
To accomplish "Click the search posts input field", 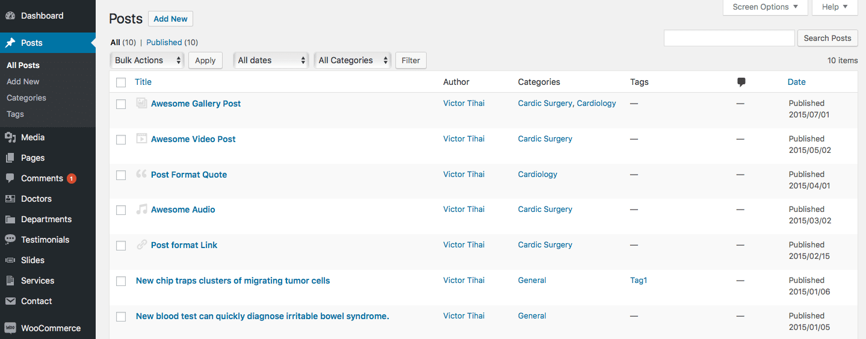I will (729, 38).
